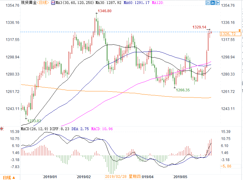243x180 pixels.
Task: Click the orange double-arrow marker above 1326.72
Action: pyautogui.click(x=240, y=31)
